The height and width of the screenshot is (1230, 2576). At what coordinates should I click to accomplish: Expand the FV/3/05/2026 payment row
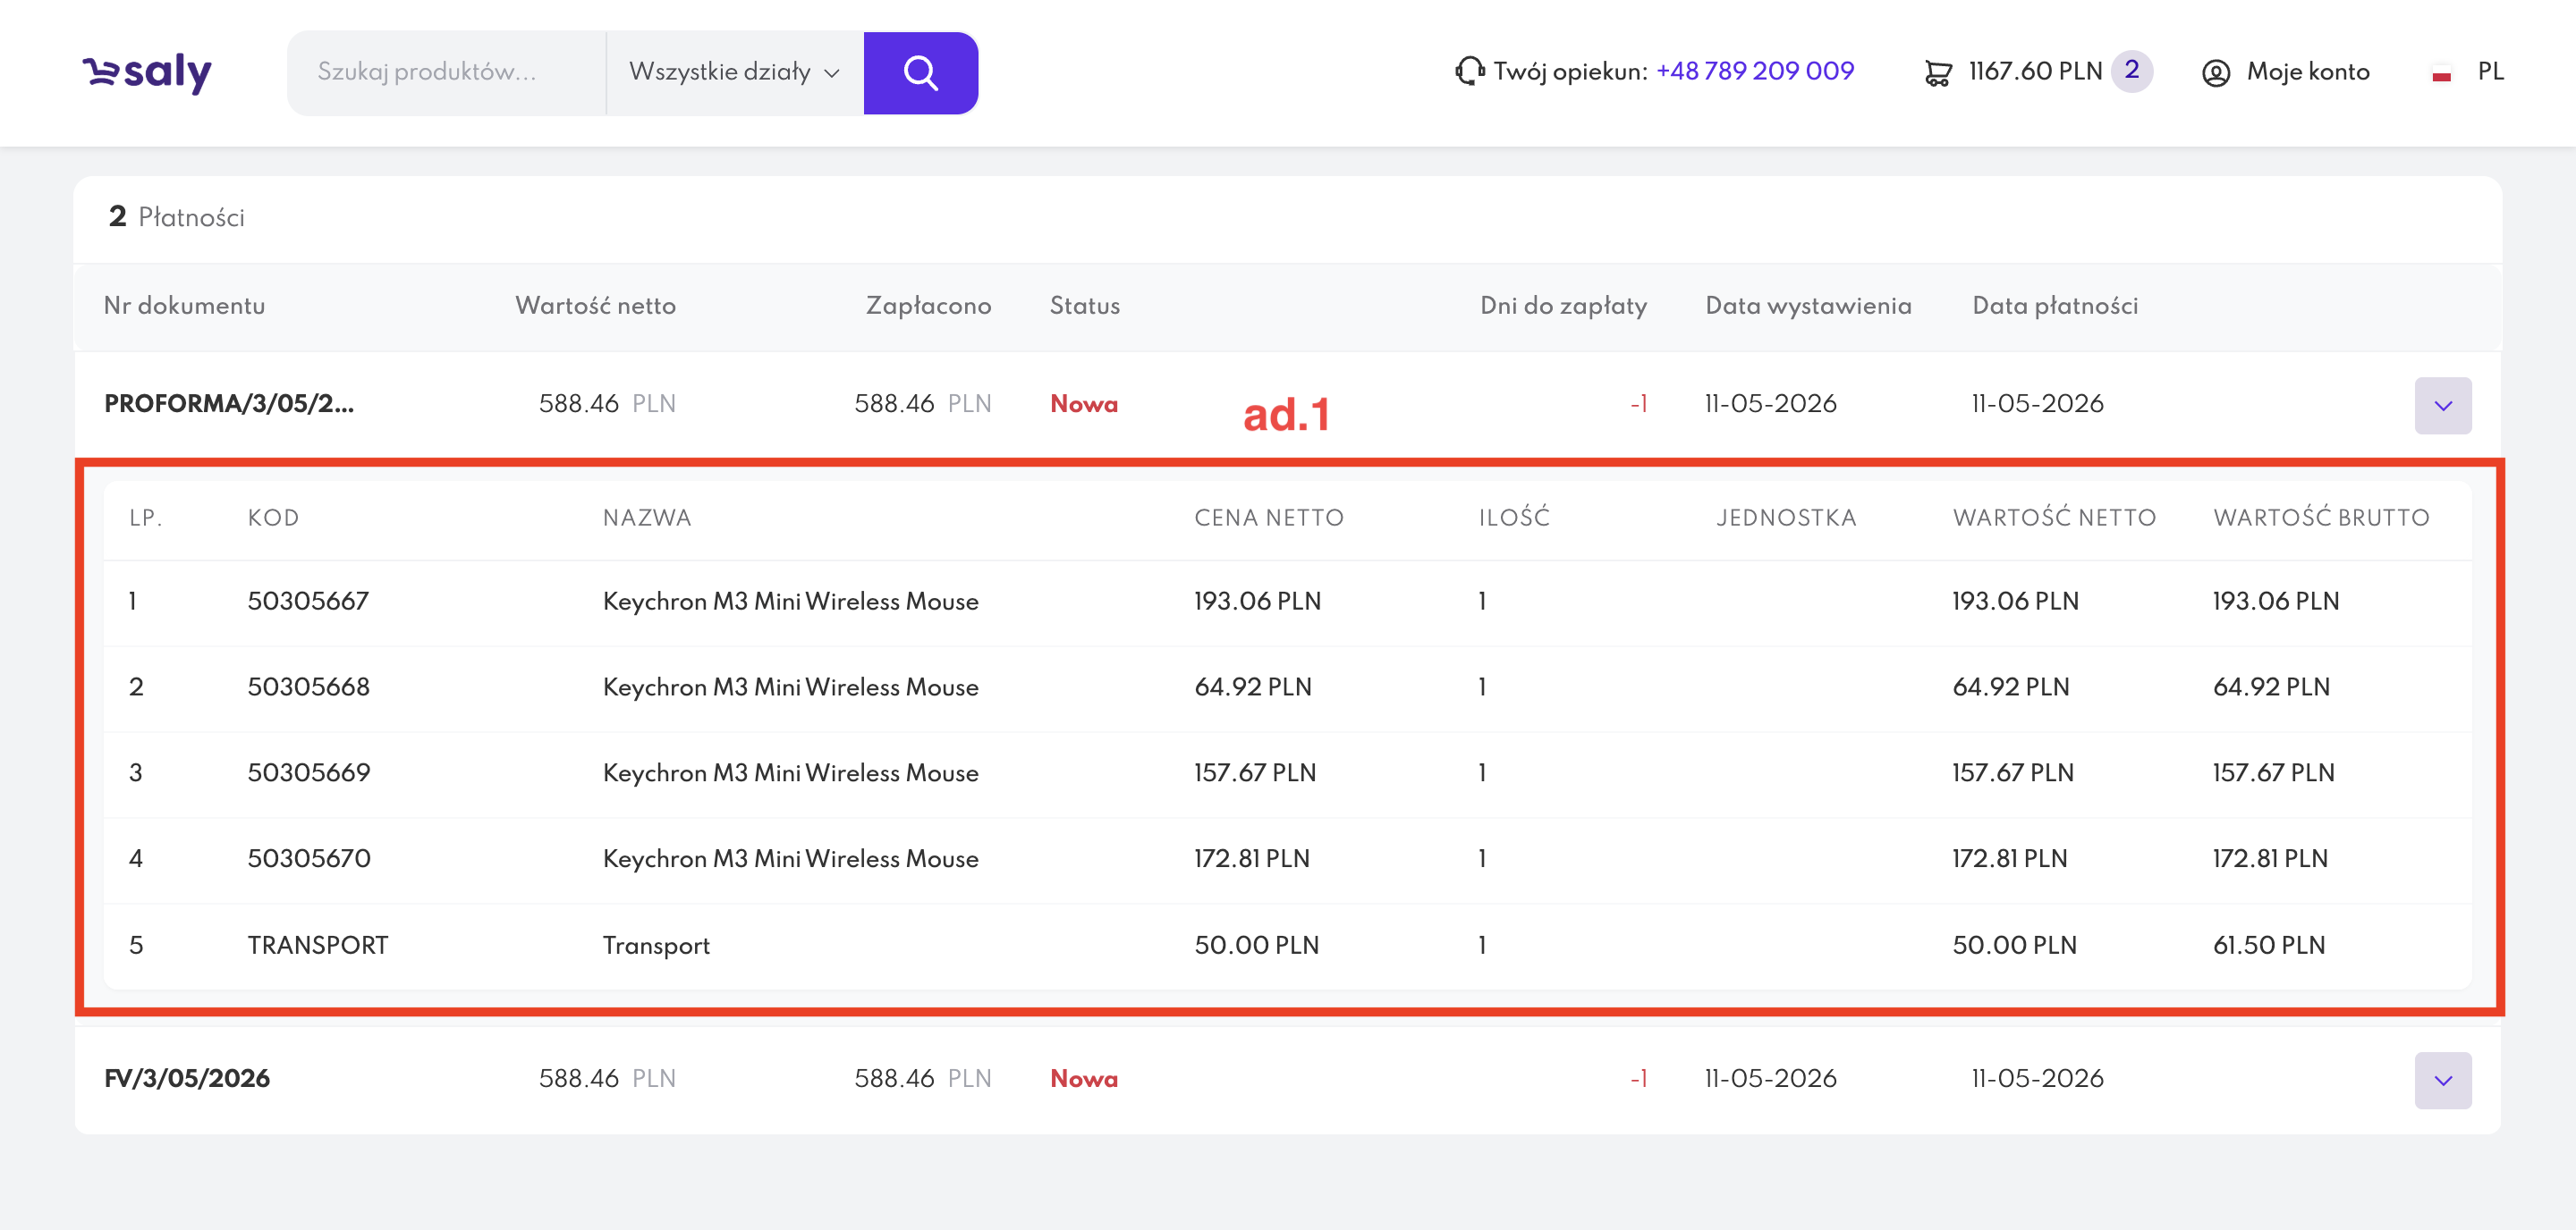pyautogui.click(x=2442, y=1079)
